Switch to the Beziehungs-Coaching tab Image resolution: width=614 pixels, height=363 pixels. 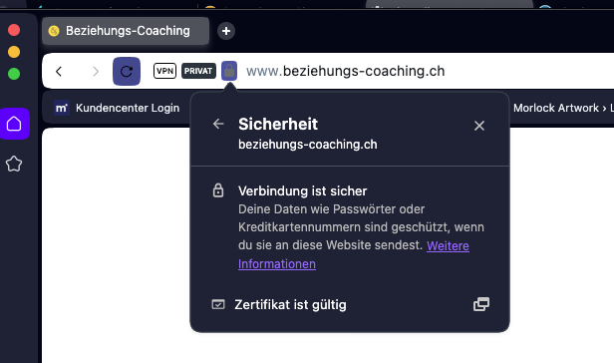[x=126, y=31]
